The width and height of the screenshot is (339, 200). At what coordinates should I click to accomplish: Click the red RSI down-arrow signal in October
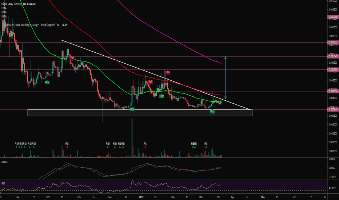click(x=67, y=147)
